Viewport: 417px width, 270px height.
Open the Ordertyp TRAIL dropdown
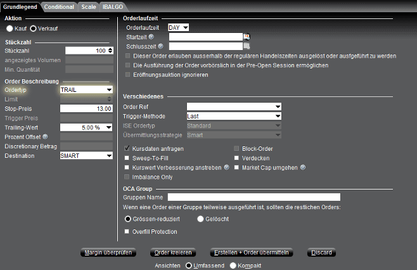pos(86,89)
